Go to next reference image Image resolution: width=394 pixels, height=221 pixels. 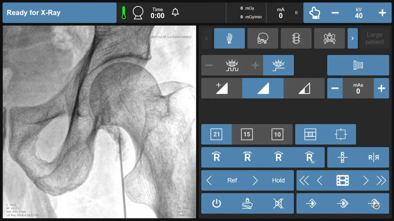255,180
